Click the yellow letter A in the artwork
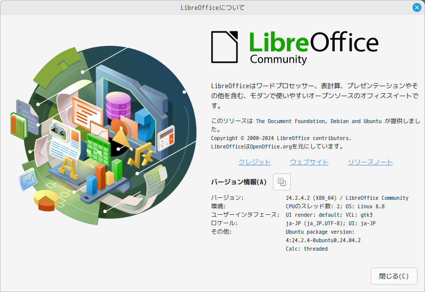425x292 pixels. (68, 168)
